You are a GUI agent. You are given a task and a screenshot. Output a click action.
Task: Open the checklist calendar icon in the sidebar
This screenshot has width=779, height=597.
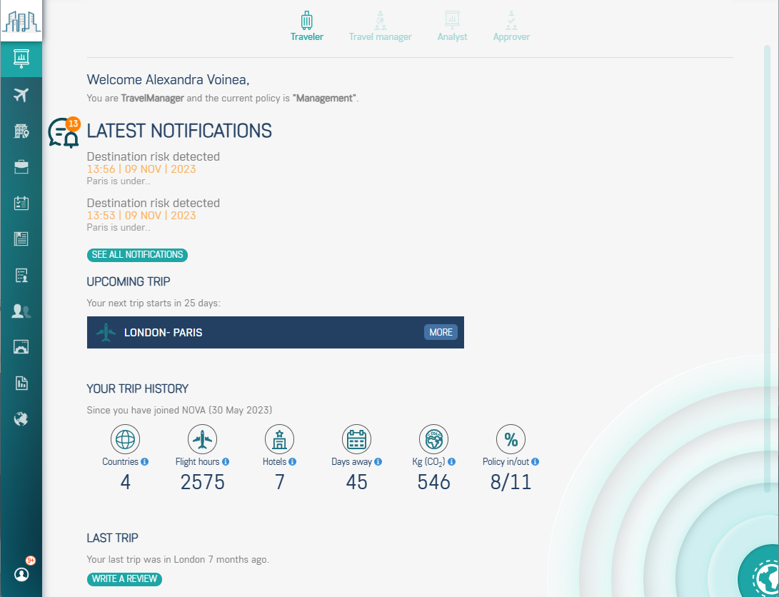(x=21, y=202)
